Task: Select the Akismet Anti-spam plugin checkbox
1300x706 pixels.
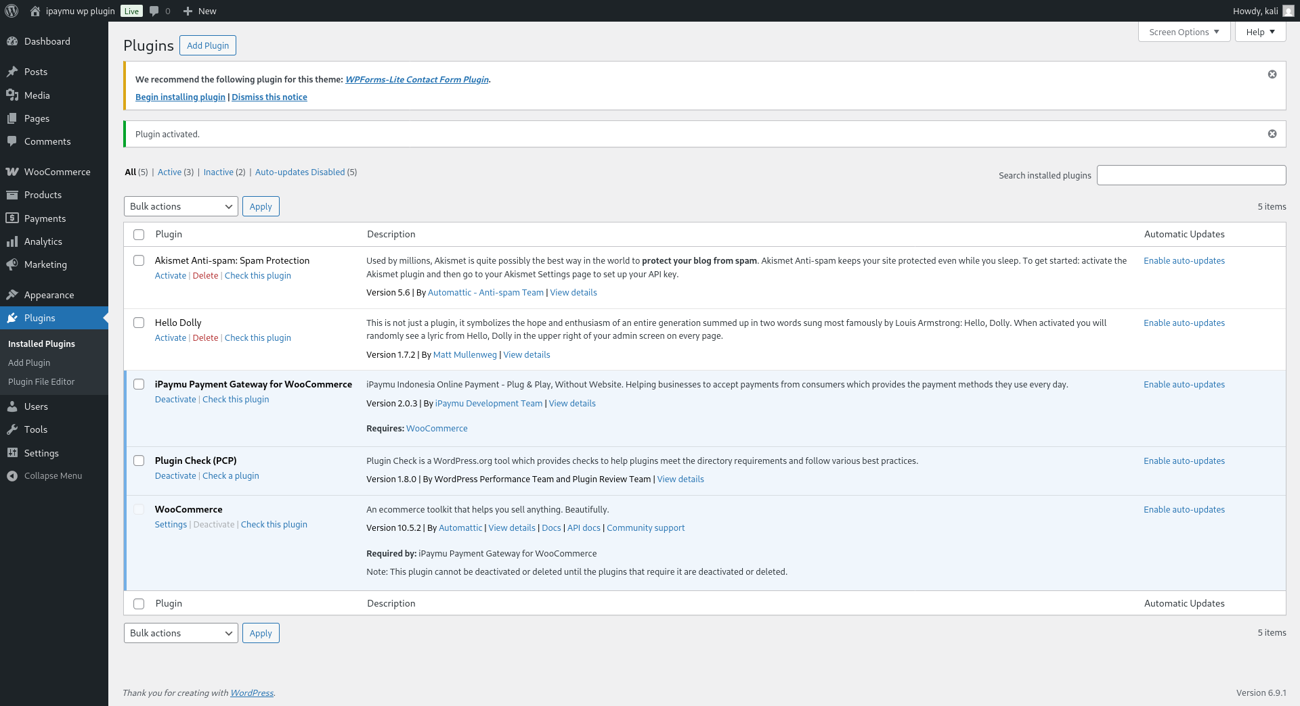Action: click(139, 260)
